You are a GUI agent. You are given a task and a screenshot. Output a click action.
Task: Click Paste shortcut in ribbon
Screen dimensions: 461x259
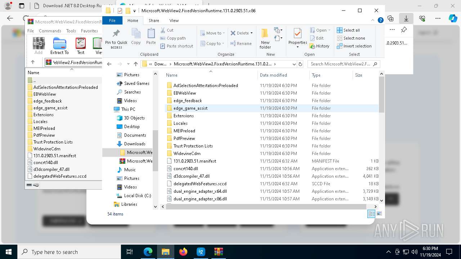[176, 46]
